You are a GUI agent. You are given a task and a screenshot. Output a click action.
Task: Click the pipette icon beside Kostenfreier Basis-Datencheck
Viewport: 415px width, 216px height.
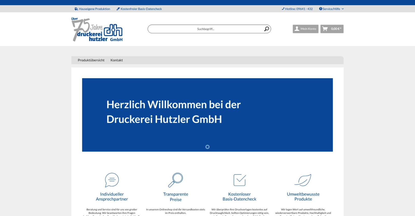tap(118, 9)
